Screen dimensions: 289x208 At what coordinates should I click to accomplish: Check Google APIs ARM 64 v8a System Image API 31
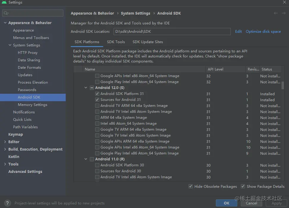click(x=97, y=141)
